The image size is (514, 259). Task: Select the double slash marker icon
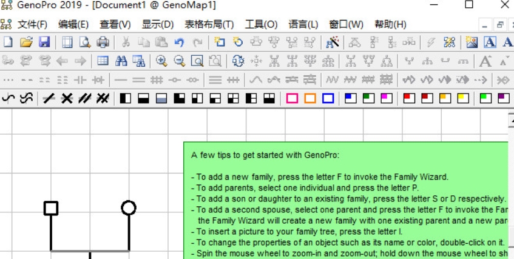click(x=84, y=98)
